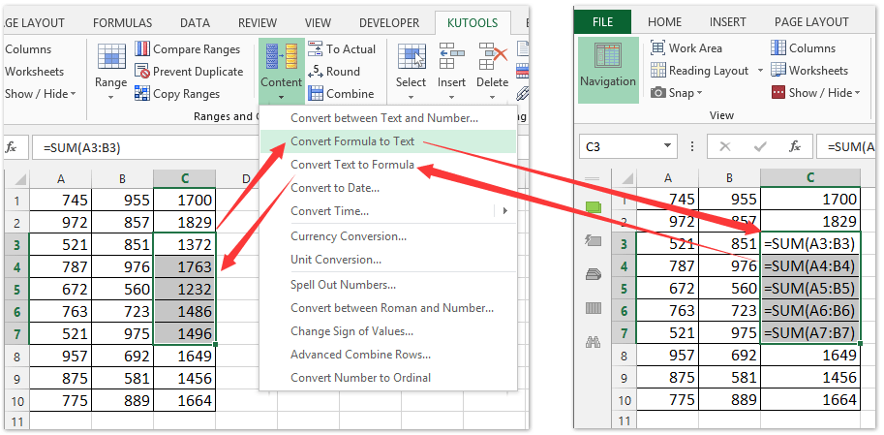Choose Convert Formula to Text

(352, 141)
